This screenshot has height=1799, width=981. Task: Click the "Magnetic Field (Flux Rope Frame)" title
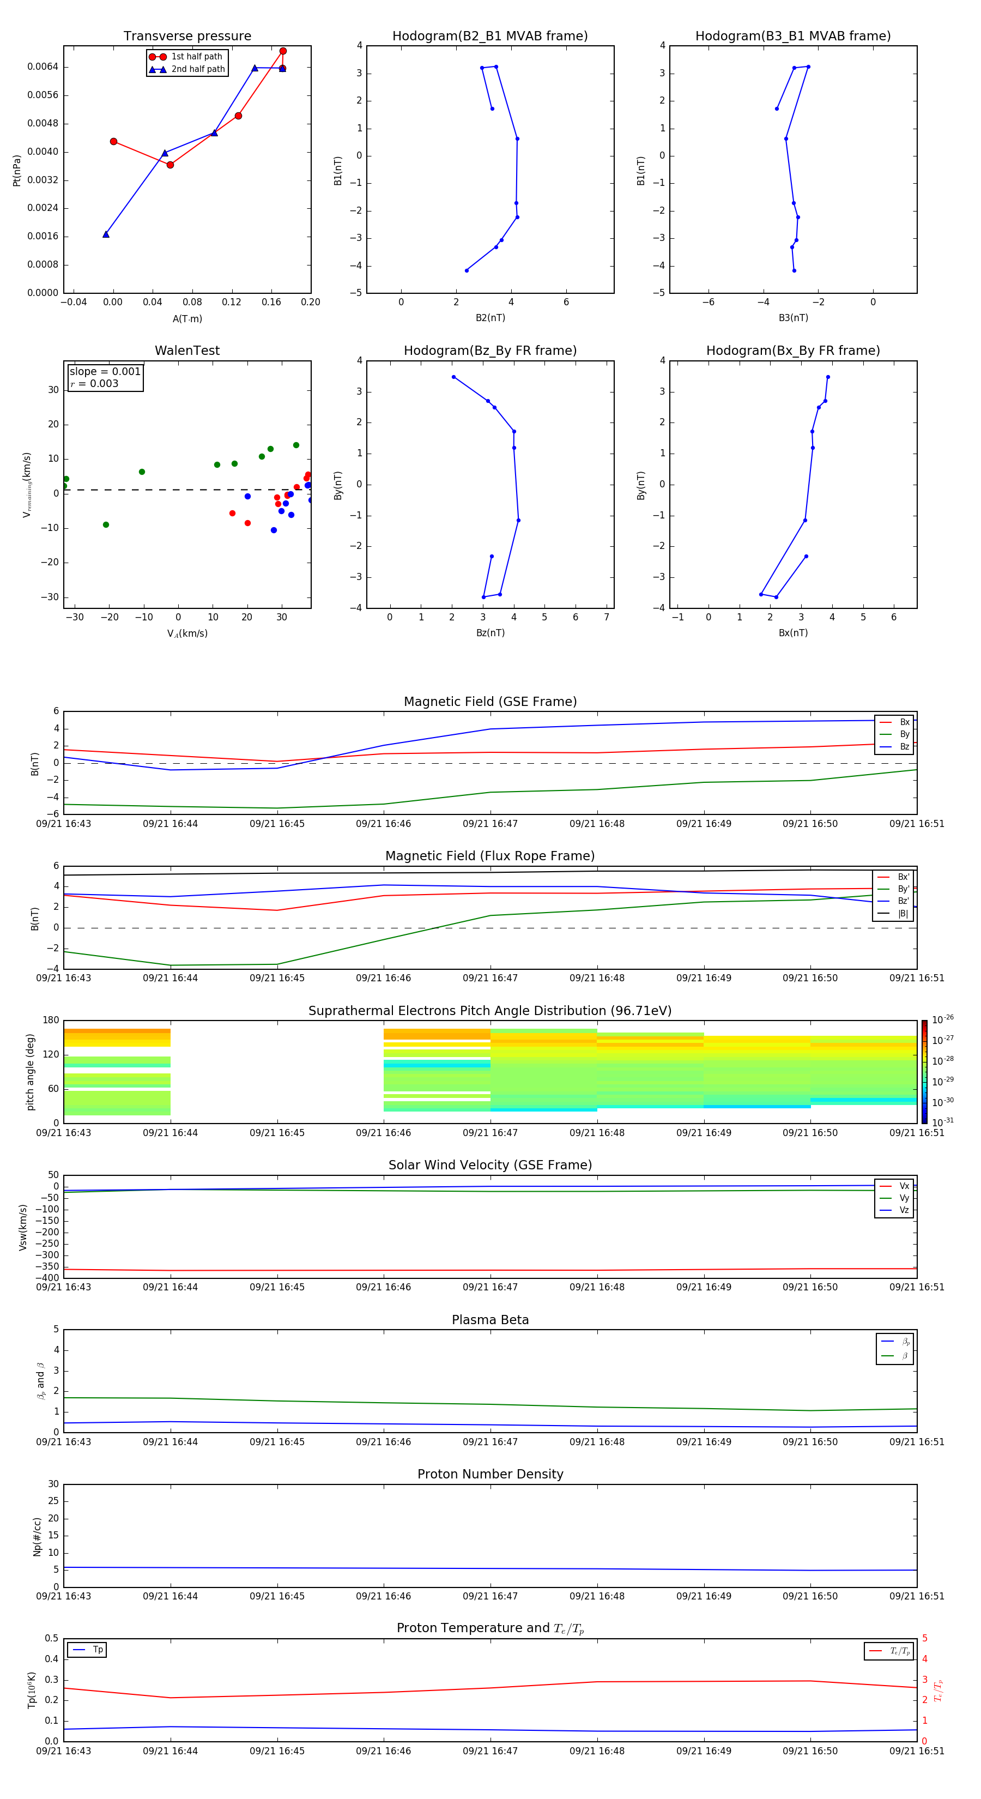[490, 855]
